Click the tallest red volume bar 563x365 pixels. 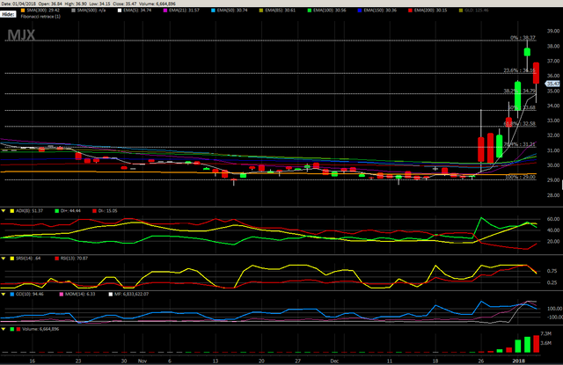tap(536, 344)
